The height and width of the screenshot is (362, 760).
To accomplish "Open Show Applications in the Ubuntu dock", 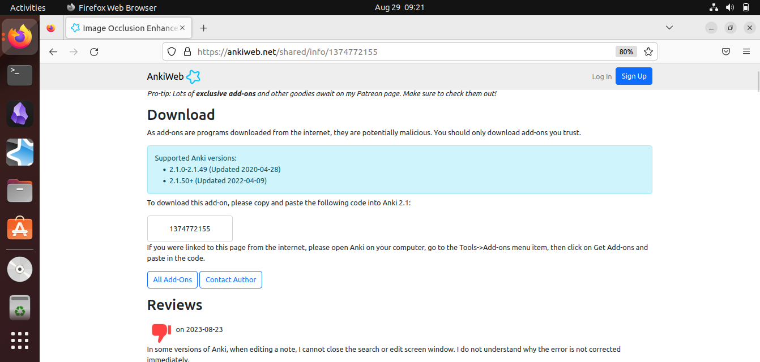I will click(19, 341).
